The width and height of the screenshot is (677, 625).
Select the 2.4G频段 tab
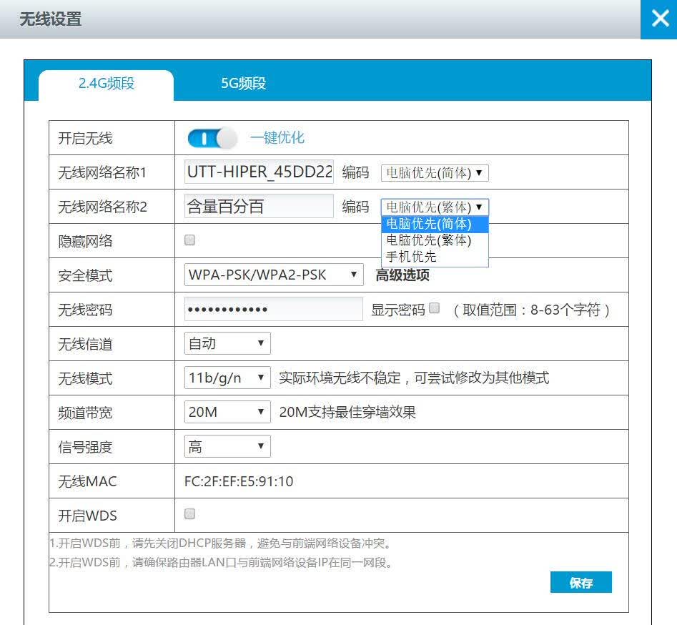[107, 84]
